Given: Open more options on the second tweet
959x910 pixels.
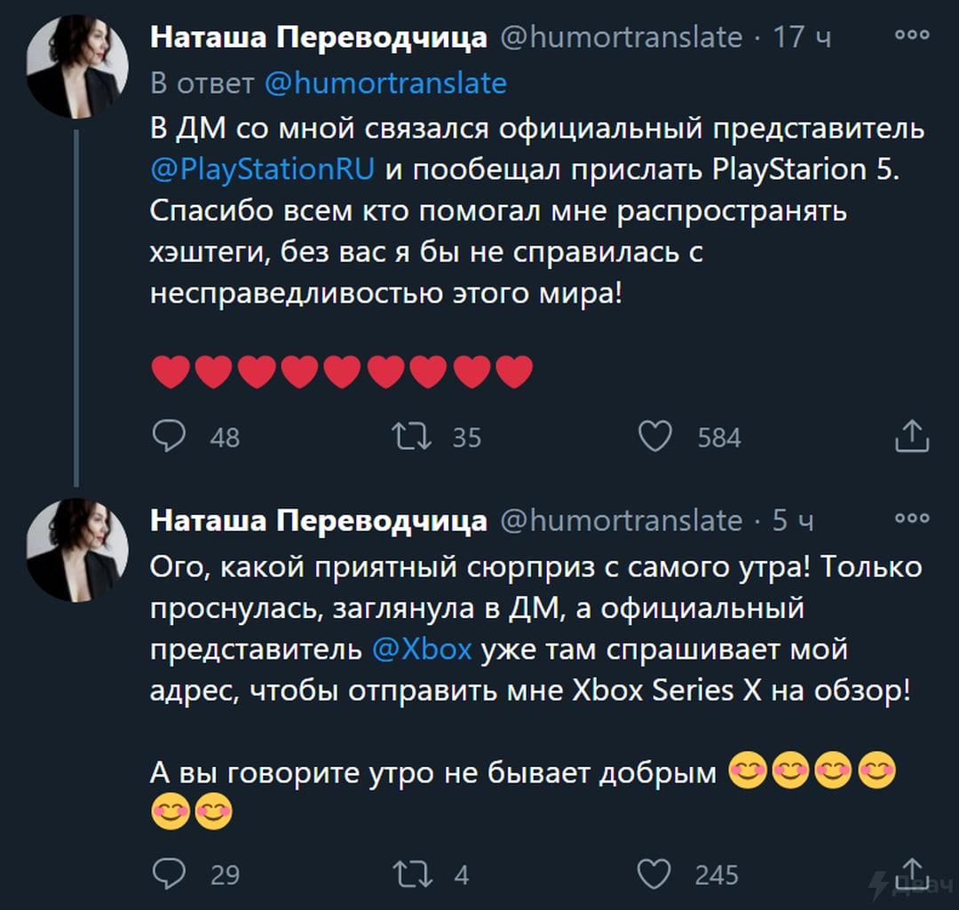Looking at the screenshot, I should [911, 517].
